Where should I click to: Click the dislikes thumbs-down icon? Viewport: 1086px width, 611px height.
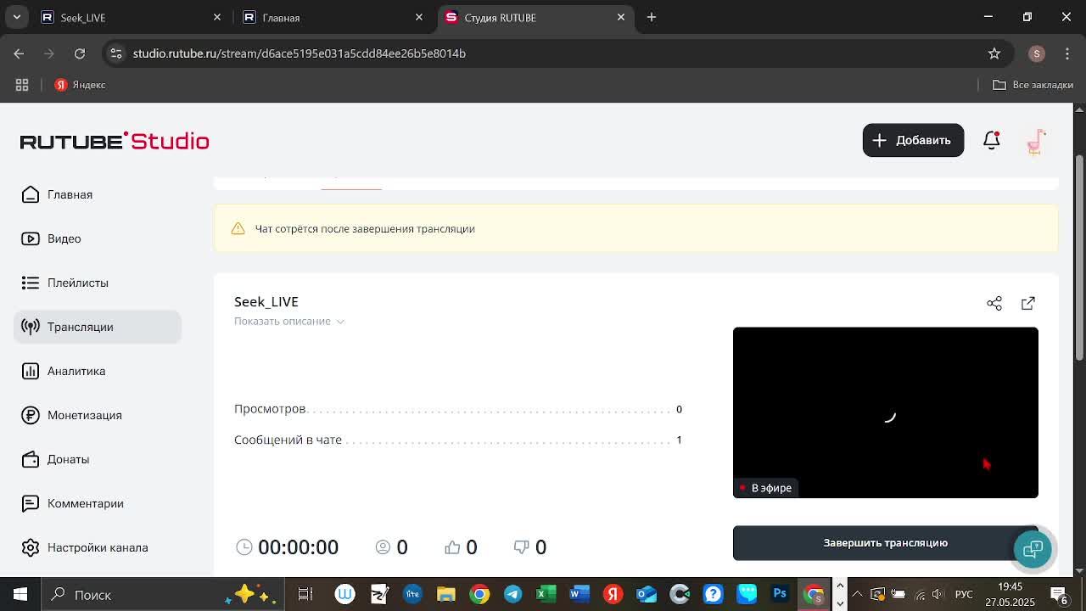522,547
